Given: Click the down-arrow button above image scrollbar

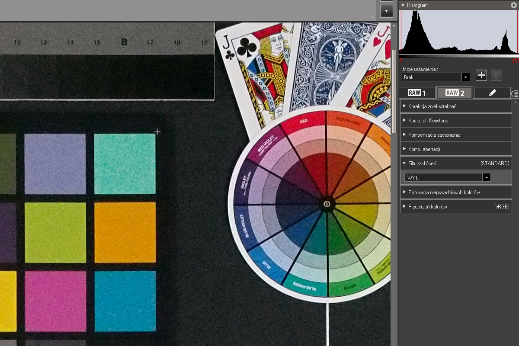Looking at the screenshot, I should [x=386, y=11].
